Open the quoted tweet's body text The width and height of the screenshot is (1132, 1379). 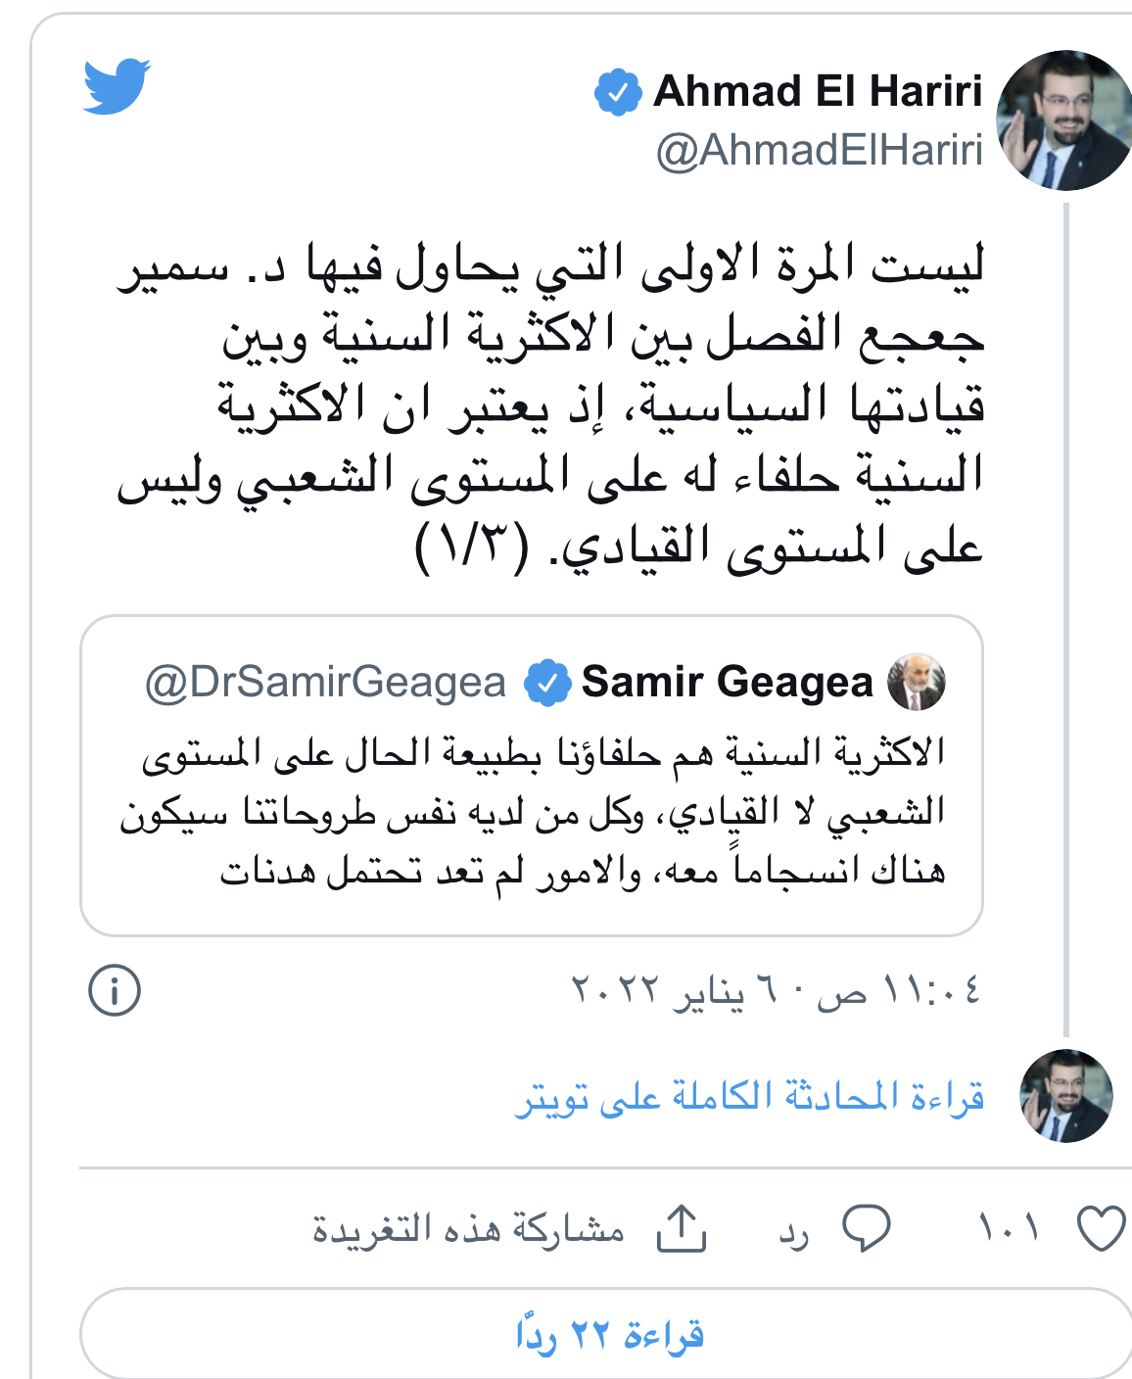click(534, 811)
